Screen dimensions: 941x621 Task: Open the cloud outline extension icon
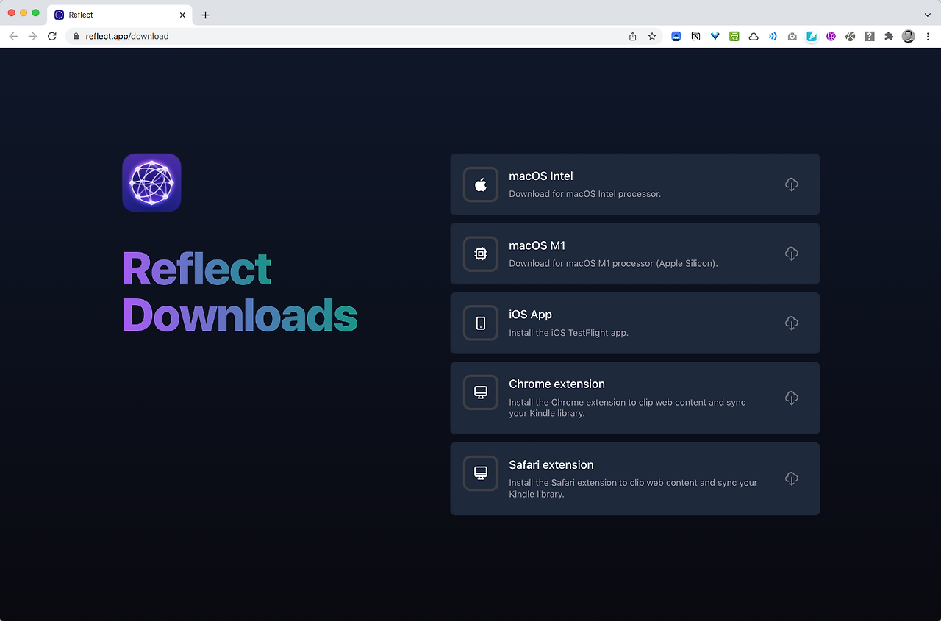754,36
